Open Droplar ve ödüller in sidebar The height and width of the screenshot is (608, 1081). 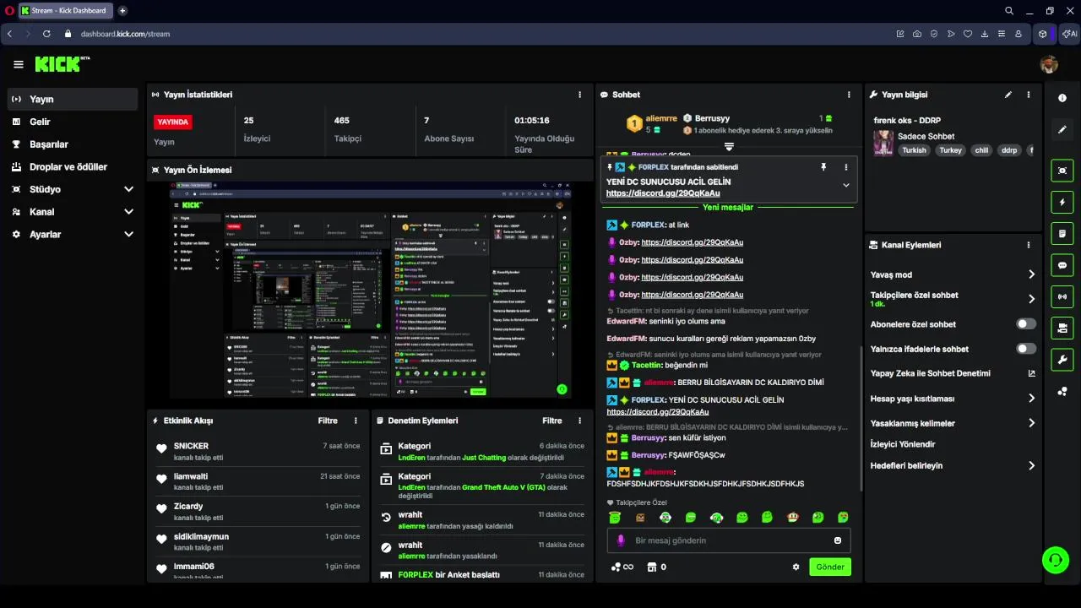point(73,167)
